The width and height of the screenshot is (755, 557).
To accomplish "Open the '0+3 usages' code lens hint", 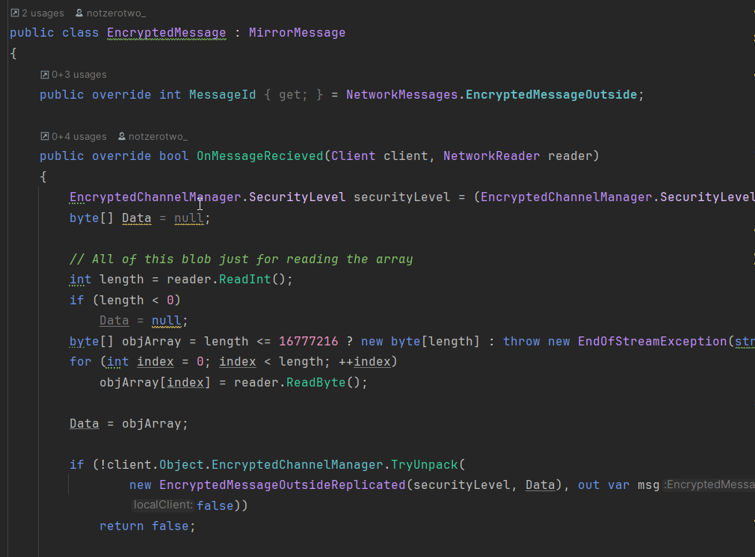I will [x=74, y=75].
